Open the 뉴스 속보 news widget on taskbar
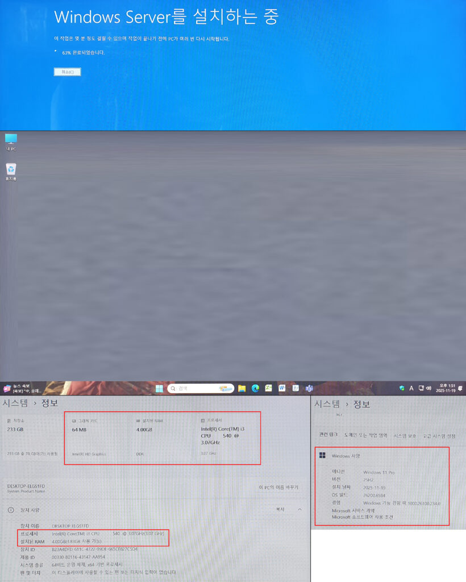The image size is (466, 582). point(22,388)
